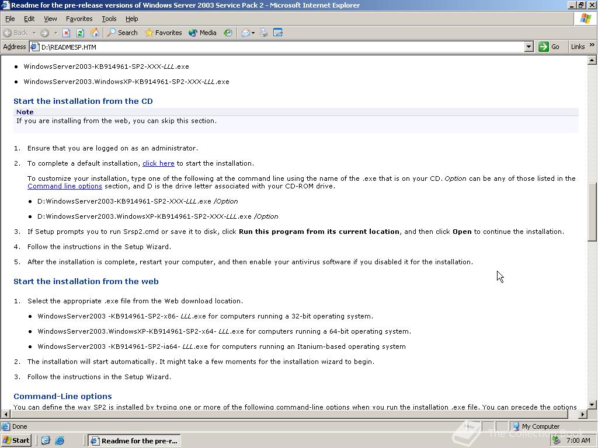Go to the Home page icon
This screenshot has width=598, height=448.
94,33
